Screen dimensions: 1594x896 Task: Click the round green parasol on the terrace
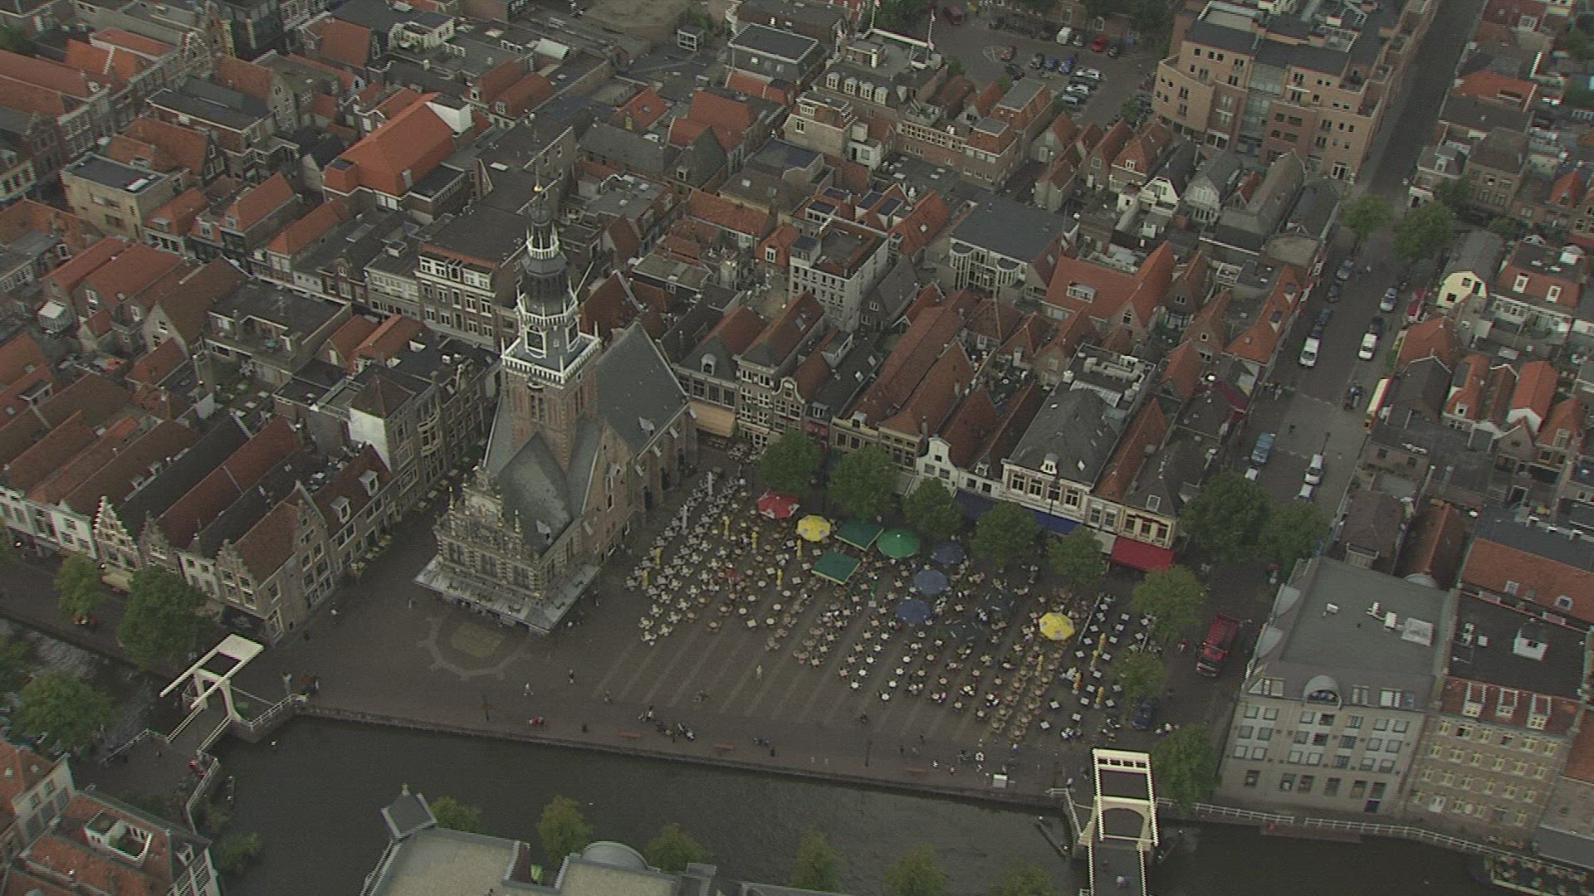[898, 543]
